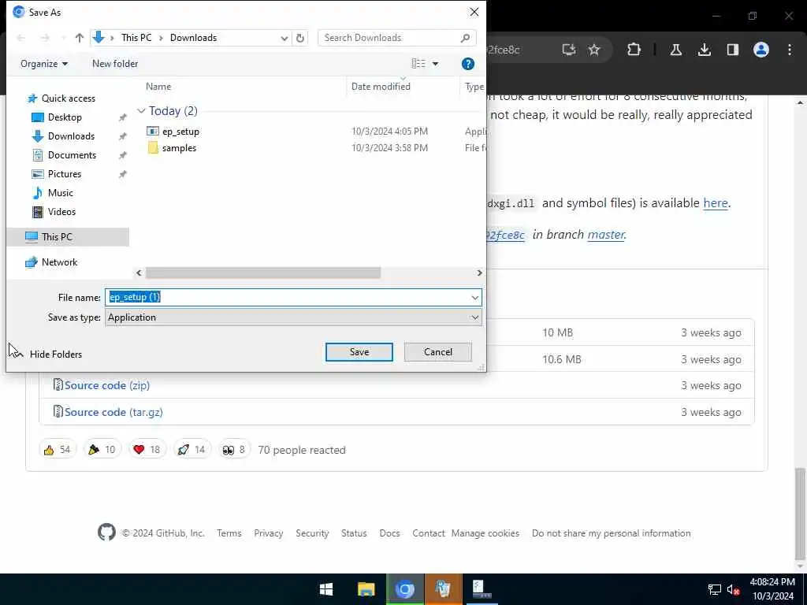Open Windows Start menu
The height and width of the screenshot is (605, 807).
coord(326,589)
